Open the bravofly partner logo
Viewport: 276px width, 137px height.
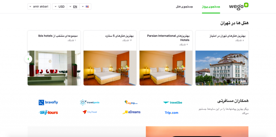pyautogui.click(x=48, y=102)
